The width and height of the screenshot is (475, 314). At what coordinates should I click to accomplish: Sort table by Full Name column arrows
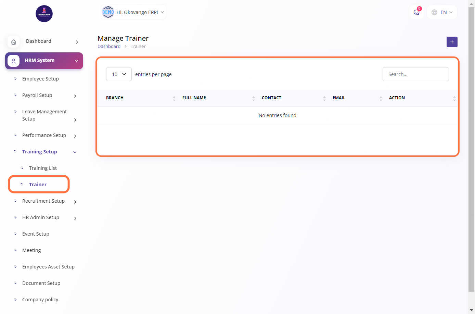click(x=254, y=98)
